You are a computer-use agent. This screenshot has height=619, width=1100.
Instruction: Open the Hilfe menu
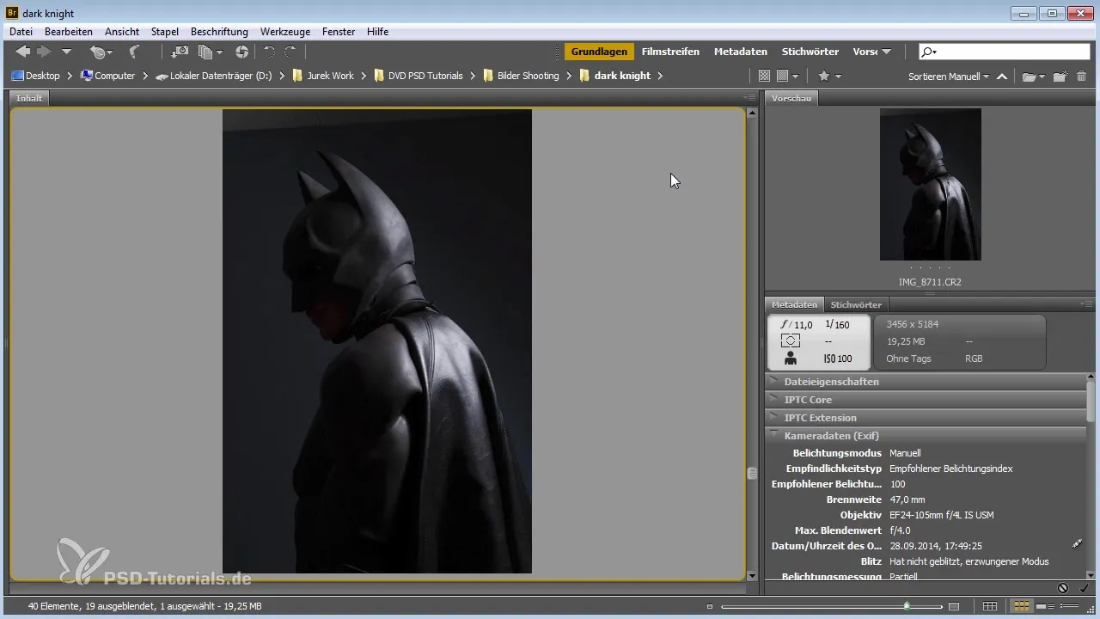tap(377, 32)
